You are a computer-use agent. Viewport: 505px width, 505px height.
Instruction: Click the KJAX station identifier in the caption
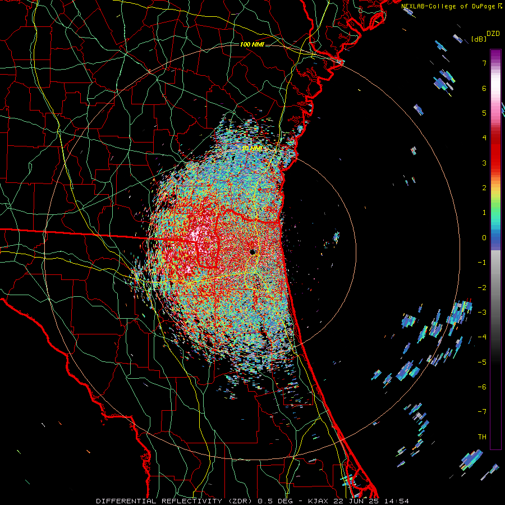click(318, 501)
